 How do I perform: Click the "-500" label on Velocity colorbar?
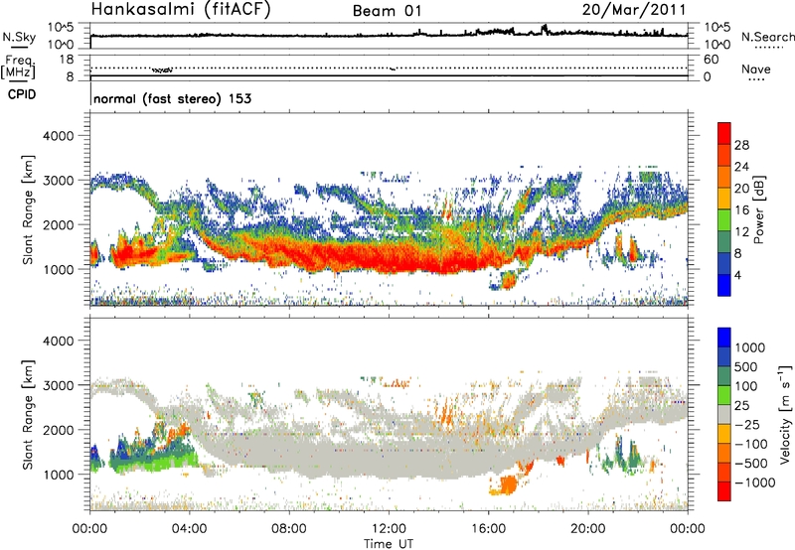(751, 464)
